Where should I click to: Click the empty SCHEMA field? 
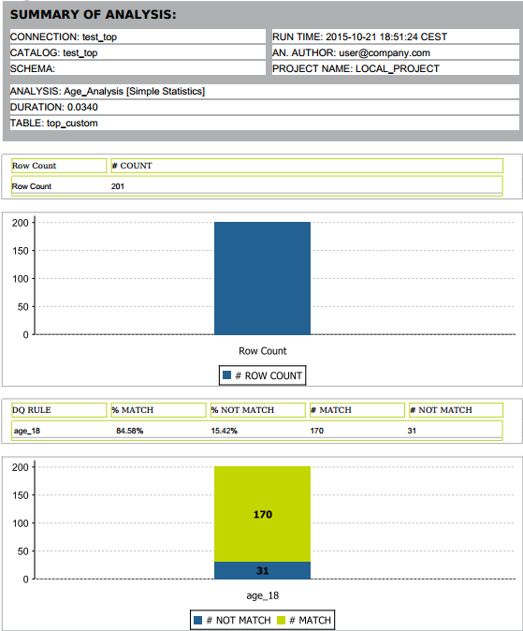tap(138, 68)
